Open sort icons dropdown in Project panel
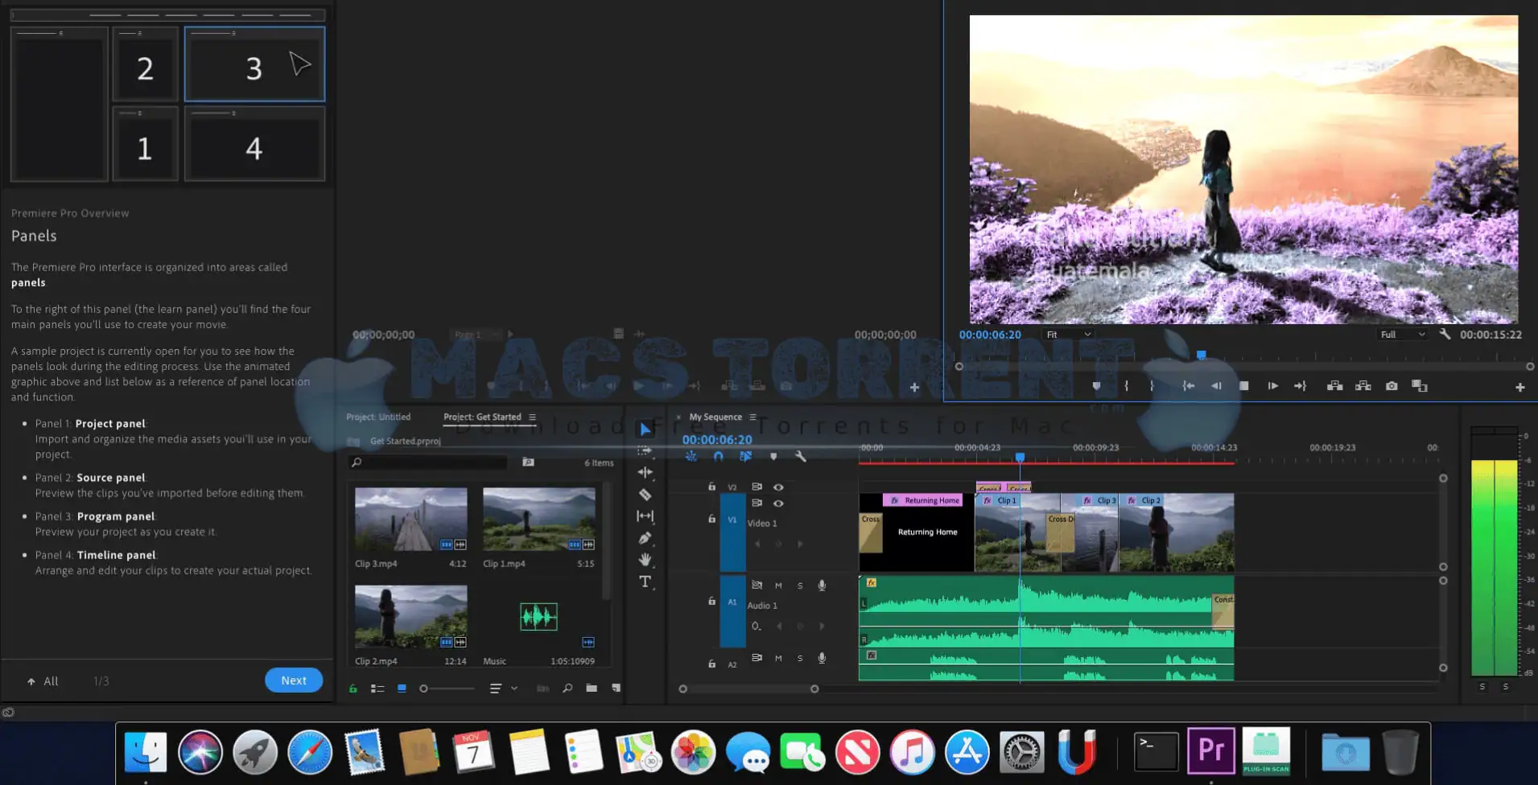1538x785 pixels. 503,688
